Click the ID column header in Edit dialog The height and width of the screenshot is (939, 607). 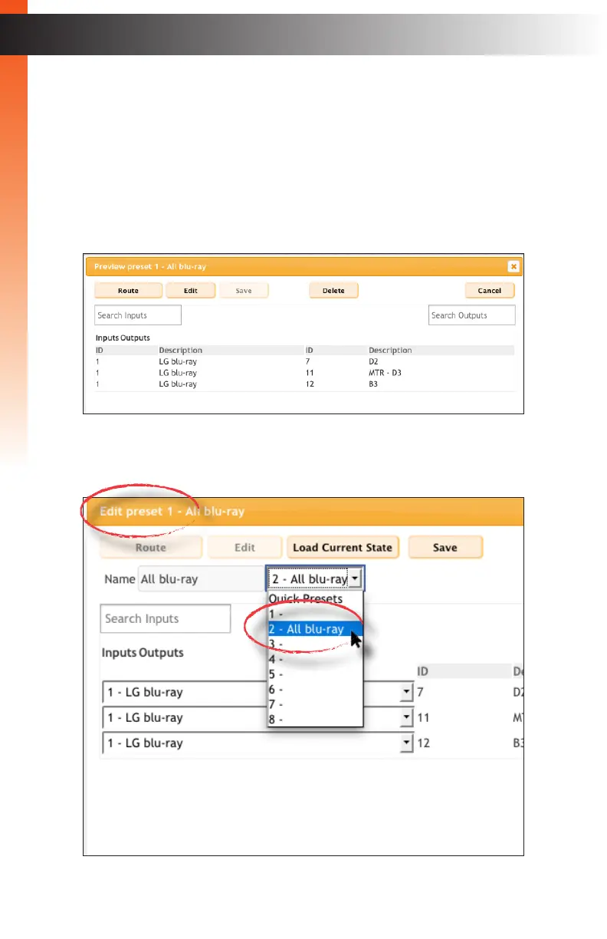pyautogui.click(x=424, y=671)
